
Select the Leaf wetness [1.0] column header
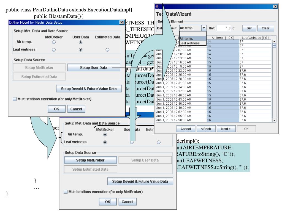255,38
